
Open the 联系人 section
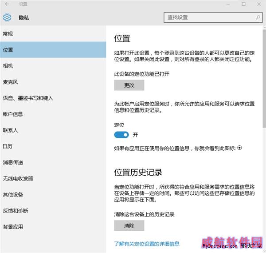(x=53, y=130)
